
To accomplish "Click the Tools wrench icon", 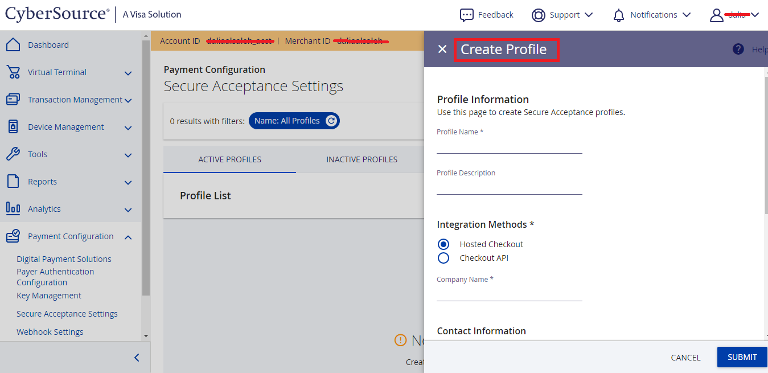I will coord(13,154).
